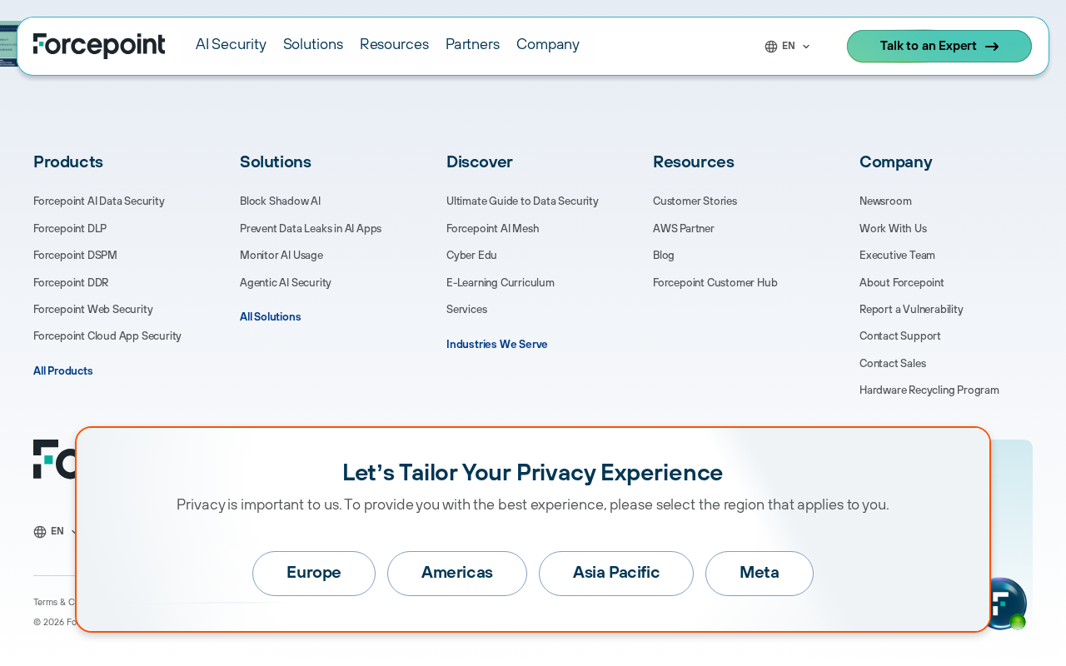Select the Europe privacy region

(314, 574)
